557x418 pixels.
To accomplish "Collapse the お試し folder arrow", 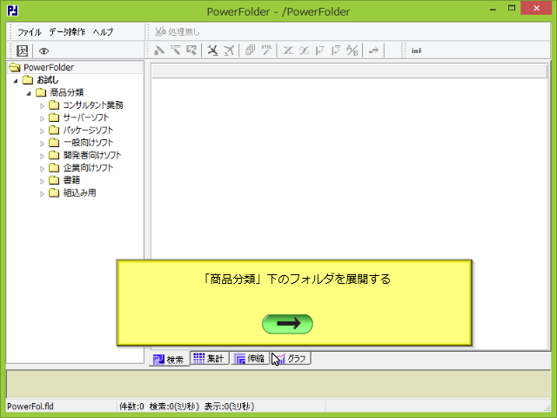I will click(x=16, y=81).
